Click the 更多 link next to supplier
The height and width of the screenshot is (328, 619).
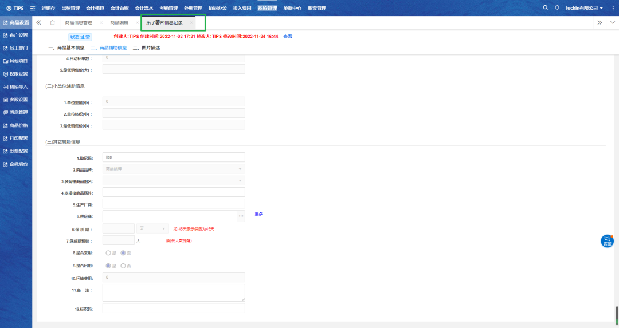pos(258,214)
